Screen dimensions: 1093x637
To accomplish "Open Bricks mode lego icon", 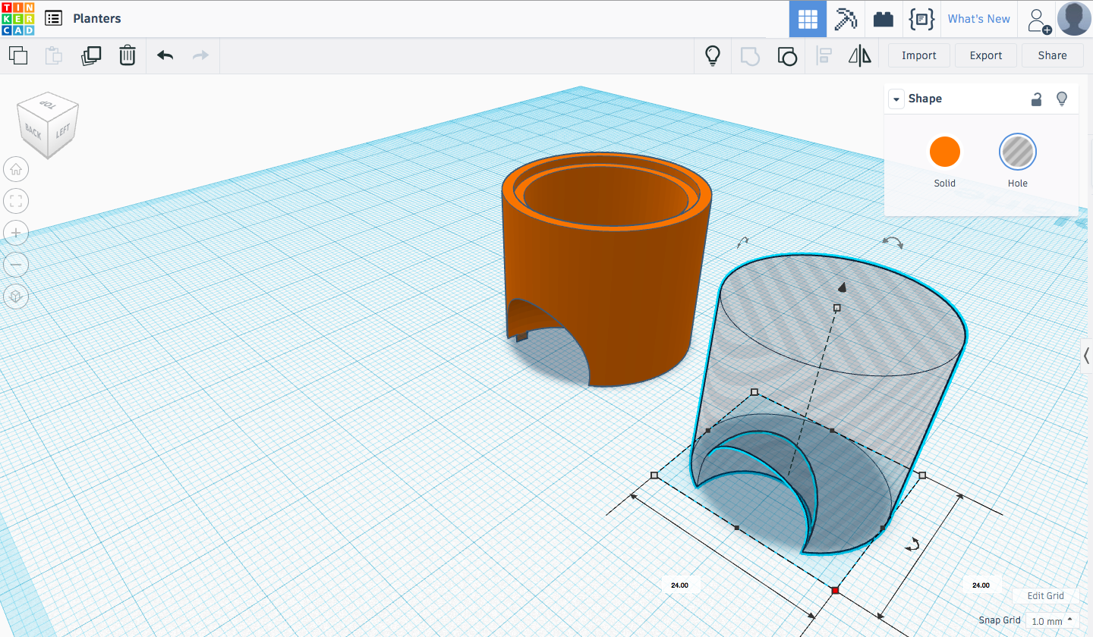I will pos(884,20).
